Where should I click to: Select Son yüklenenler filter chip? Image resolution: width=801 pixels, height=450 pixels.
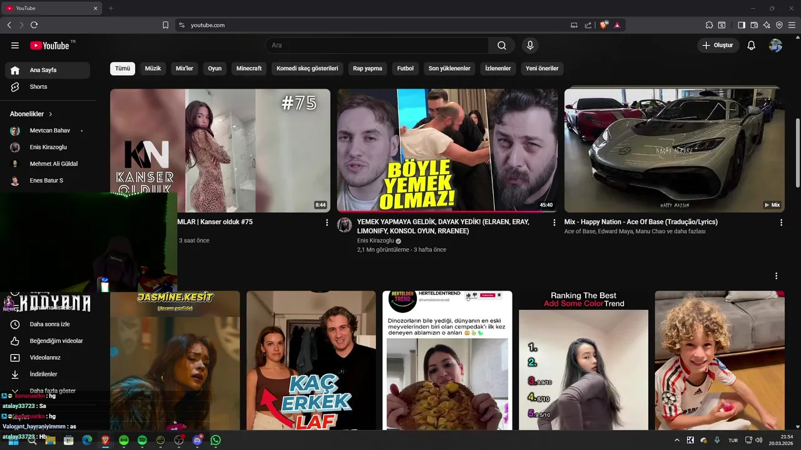click(x=449, y=68)
